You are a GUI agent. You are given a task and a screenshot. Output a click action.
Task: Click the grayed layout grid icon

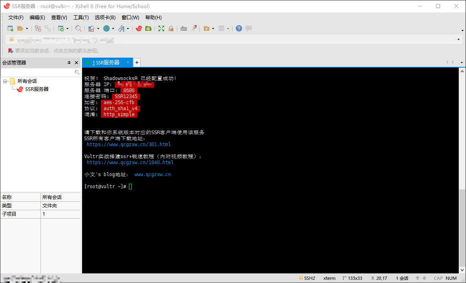[221, 28]
